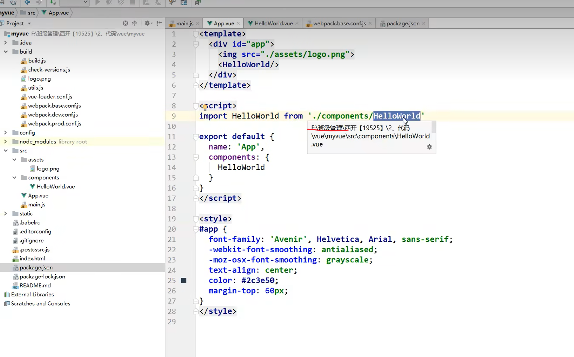Image resolution: width=574 pixels, height=357 pixels.
Task: Select webpack.dev.conf.js in project tree
Action: pyautogui.click(x=53, y=115)
